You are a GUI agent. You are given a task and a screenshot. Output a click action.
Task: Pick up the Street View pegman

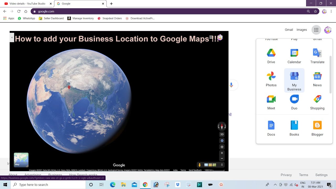pos(200,165)
